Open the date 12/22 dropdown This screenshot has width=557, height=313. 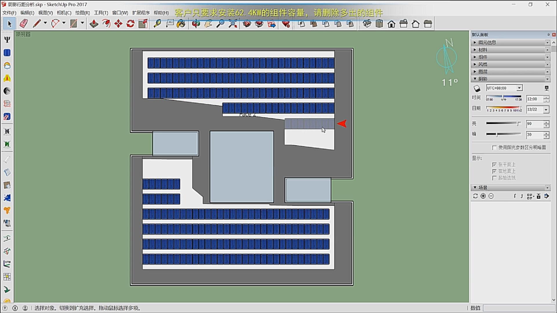(546, 110)
